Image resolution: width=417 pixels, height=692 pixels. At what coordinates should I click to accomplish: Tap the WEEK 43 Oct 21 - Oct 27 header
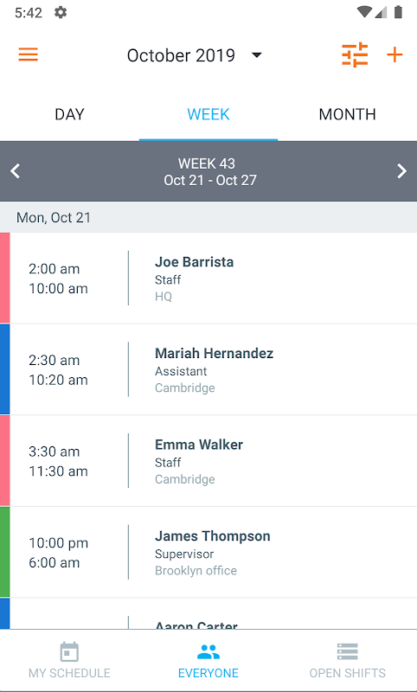click(x=209, y=171)
